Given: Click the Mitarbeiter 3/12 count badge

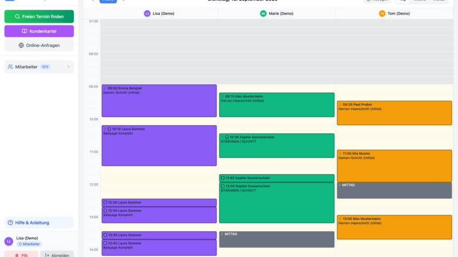Looking at the screenshot, I should tap(45, 67).
